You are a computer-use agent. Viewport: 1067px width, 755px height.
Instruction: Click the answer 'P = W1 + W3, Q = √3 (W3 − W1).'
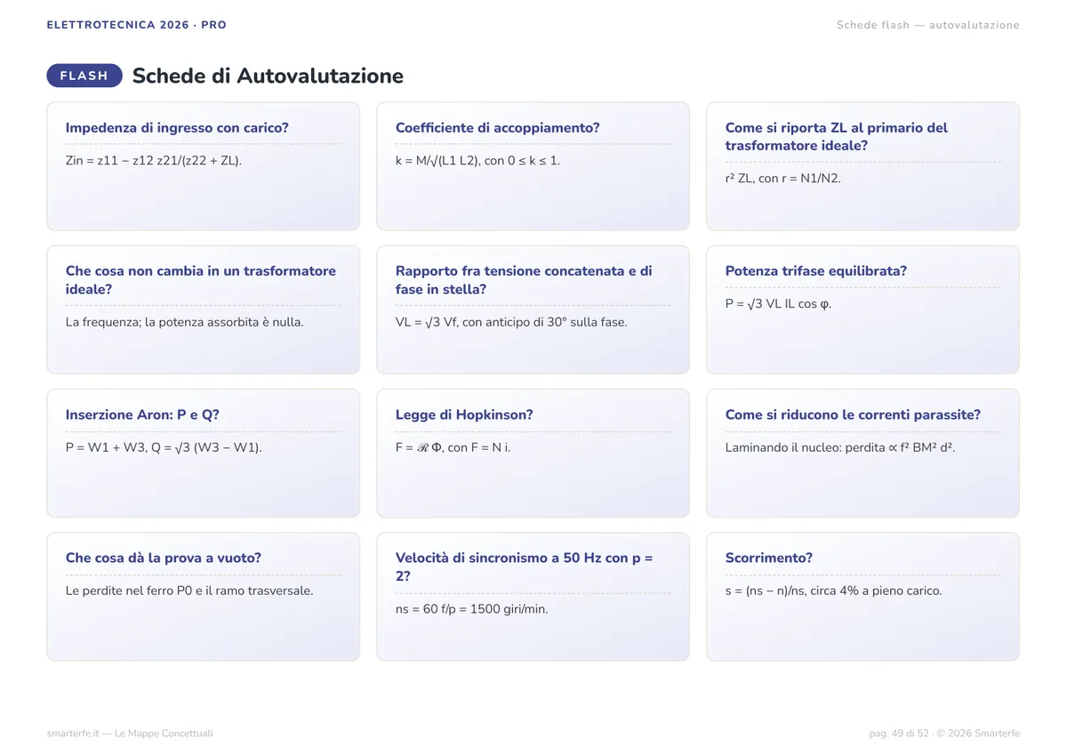(164, 448)
